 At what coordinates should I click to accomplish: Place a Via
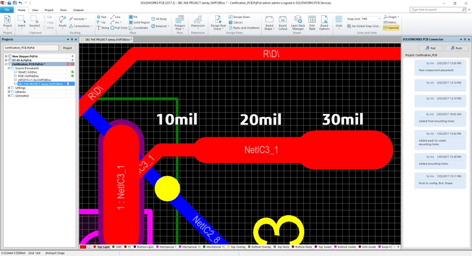[x=101, y=22]
